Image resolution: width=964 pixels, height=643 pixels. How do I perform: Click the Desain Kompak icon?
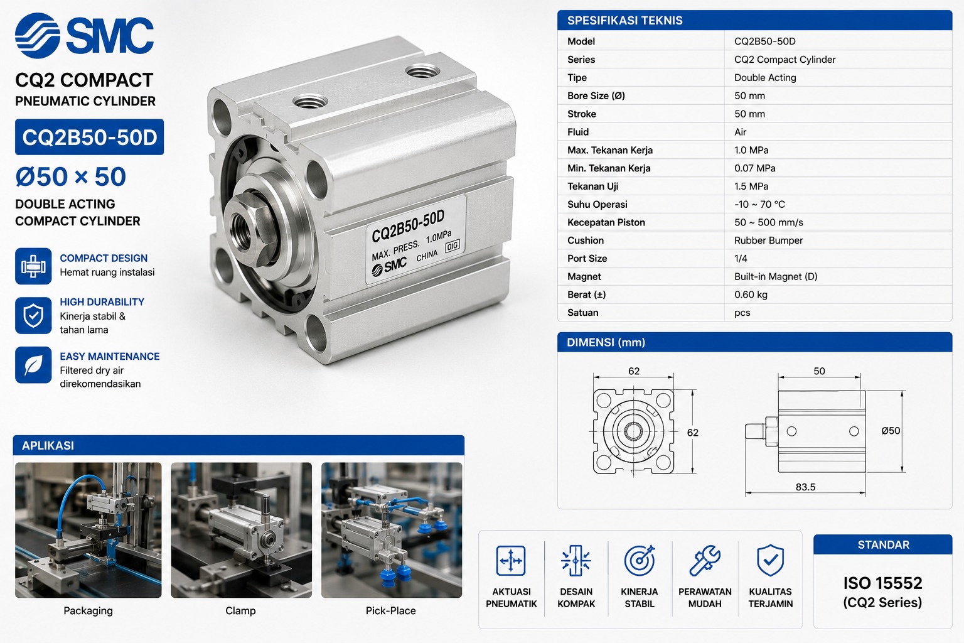pyautogui.click(x=576, y=560)
